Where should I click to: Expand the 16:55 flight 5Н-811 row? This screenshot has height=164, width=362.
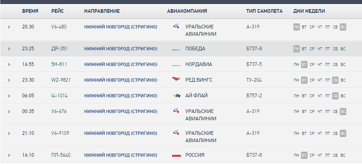(9, 64)
